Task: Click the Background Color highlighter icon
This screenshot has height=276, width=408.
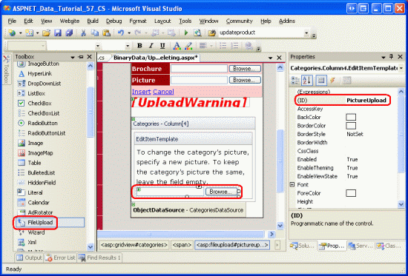Action: click(188, 46)
